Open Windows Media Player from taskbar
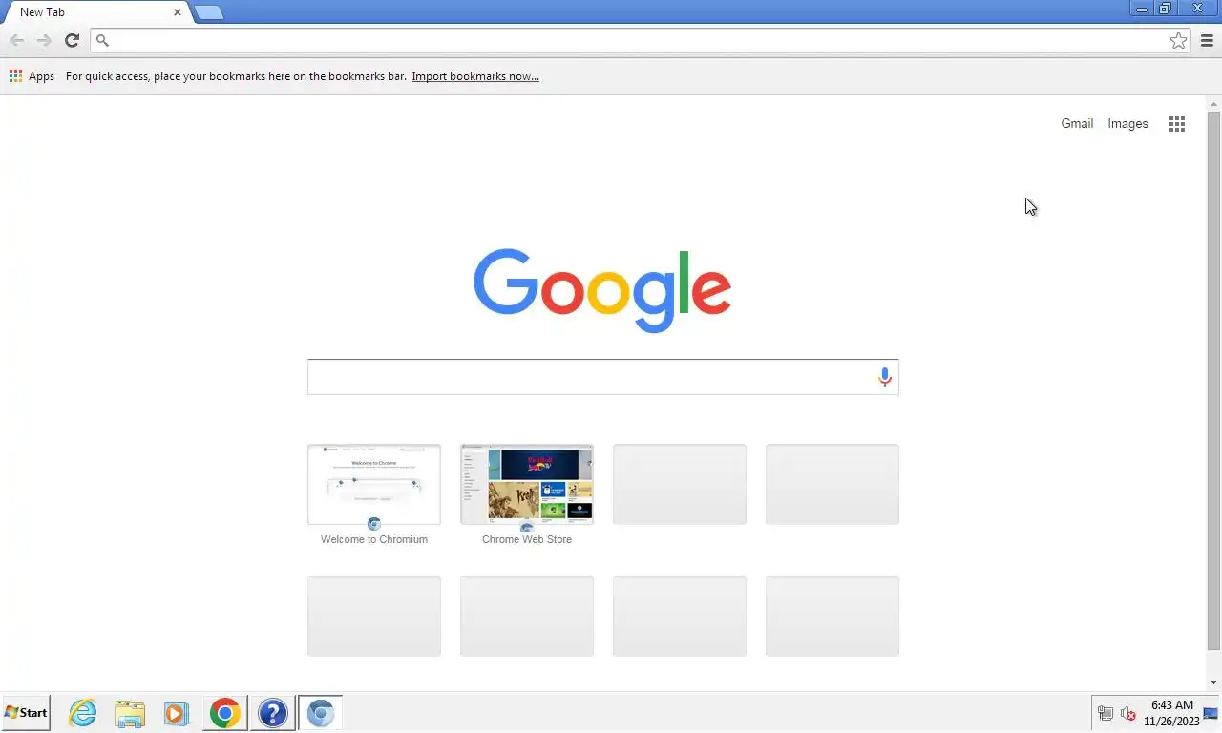 coord(177,713)
